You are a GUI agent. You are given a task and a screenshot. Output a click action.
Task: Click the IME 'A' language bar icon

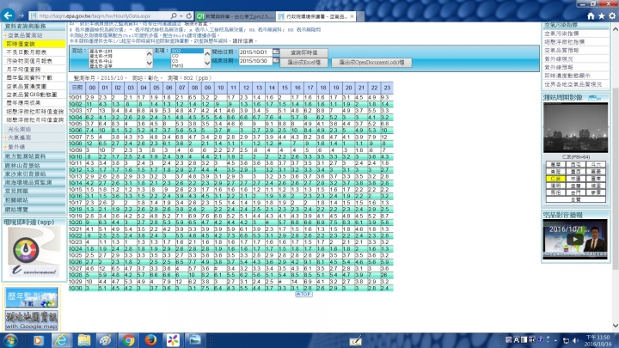pyautogui.click(x=516, y=339)
